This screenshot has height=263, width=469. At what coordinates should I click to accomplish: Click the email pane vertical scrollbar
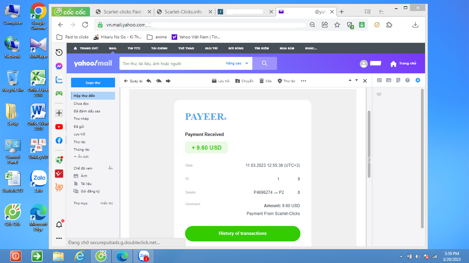369,144
